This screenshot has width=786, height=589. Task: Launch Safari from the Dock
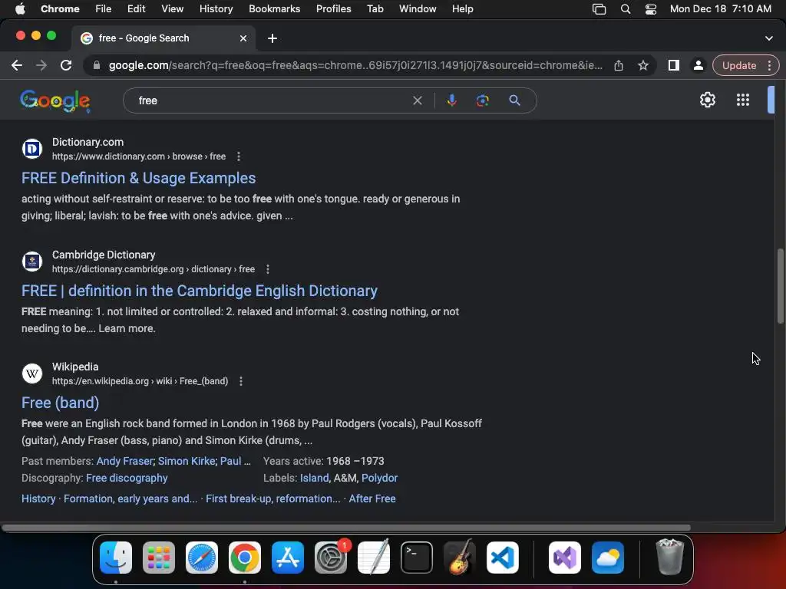click(202, 558)
